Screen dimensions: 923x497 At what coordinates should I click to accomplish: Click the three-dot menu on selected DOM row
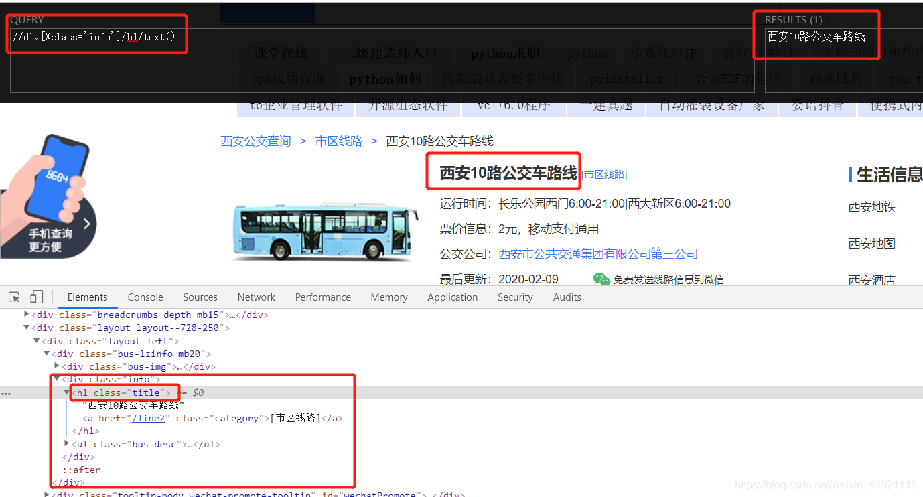tap(6, 393)
